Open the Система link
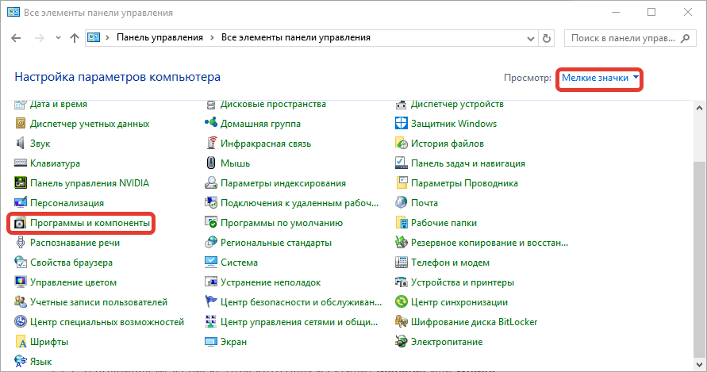The width and height of the screenshot is (707, 372). click(239, 263)
